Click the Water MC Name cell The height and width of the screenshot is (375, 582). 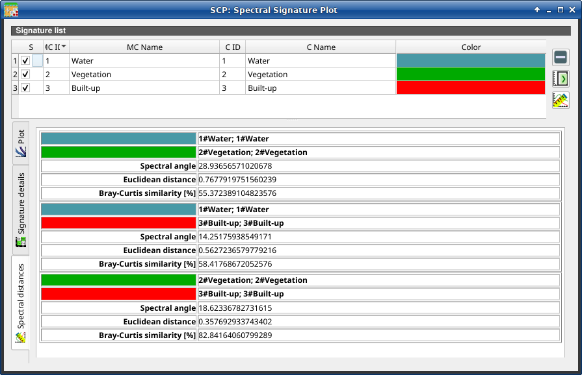click(144, 61)
